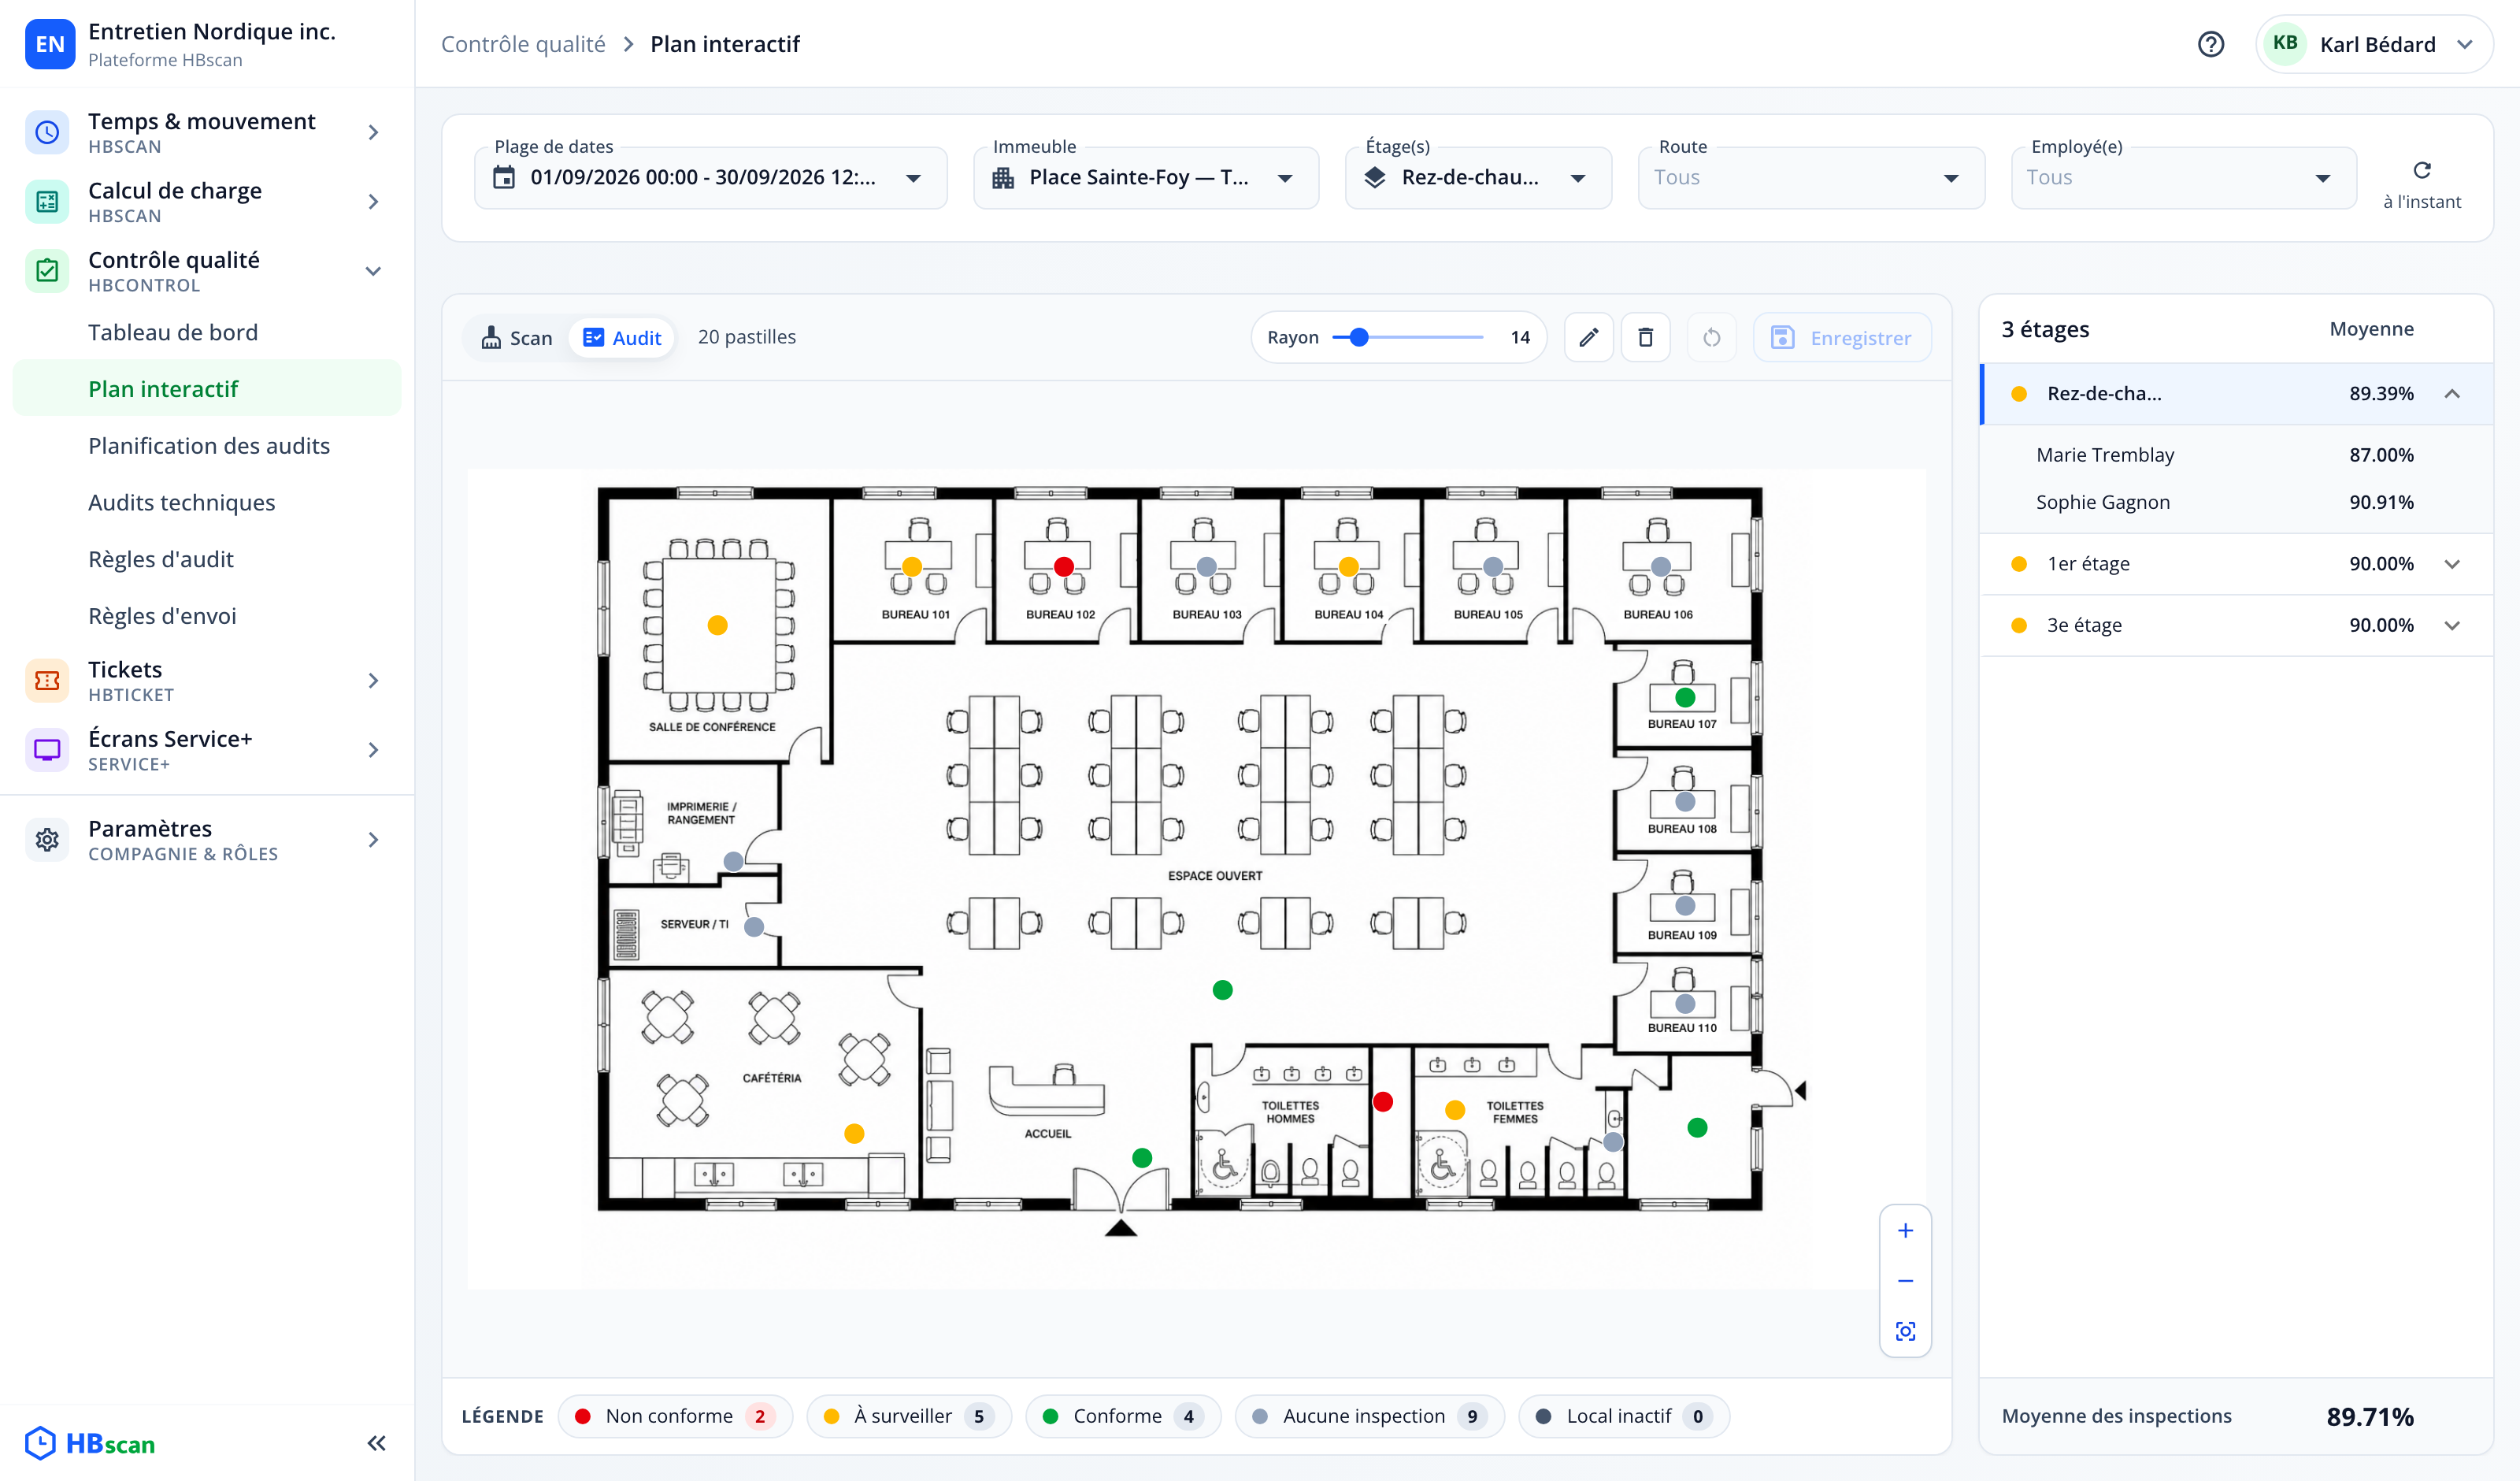This screenshot has width=2520, height=1481.
Task: Click the Tickets icon in sidebar
Action: click(46, 681)
